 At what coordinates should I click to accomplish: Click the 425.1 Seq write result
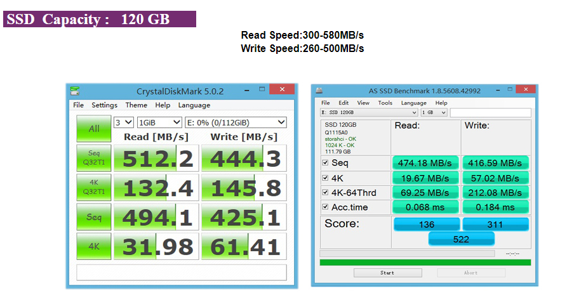click(x=244, y=217)
